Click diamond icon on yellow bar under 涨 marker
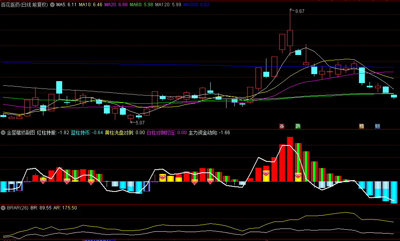The image size is (400, 241). click(266, 174)
